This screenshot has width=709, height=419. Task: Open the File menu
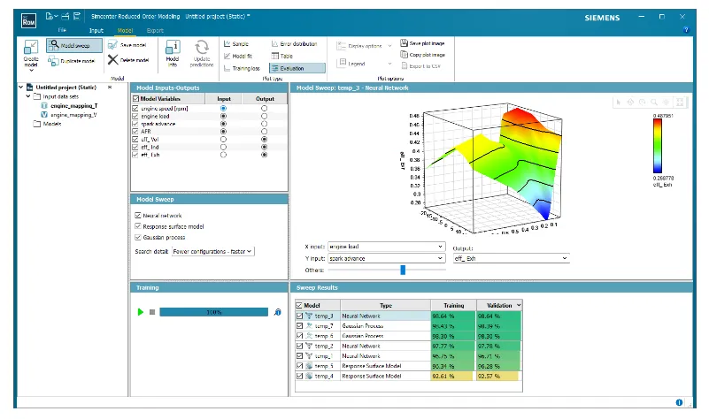point(62,30)
